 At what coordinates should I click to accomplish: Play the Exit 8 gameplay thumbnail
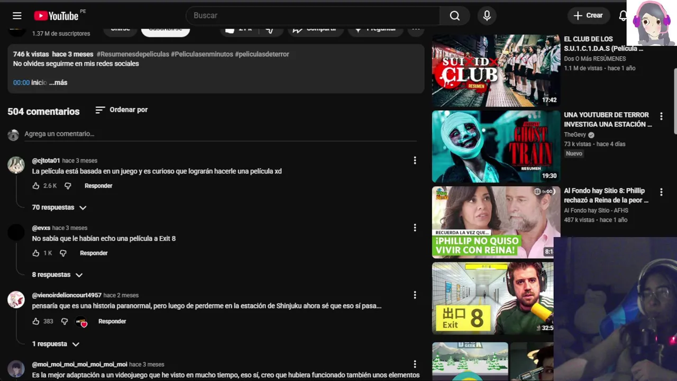coord(493,298)
